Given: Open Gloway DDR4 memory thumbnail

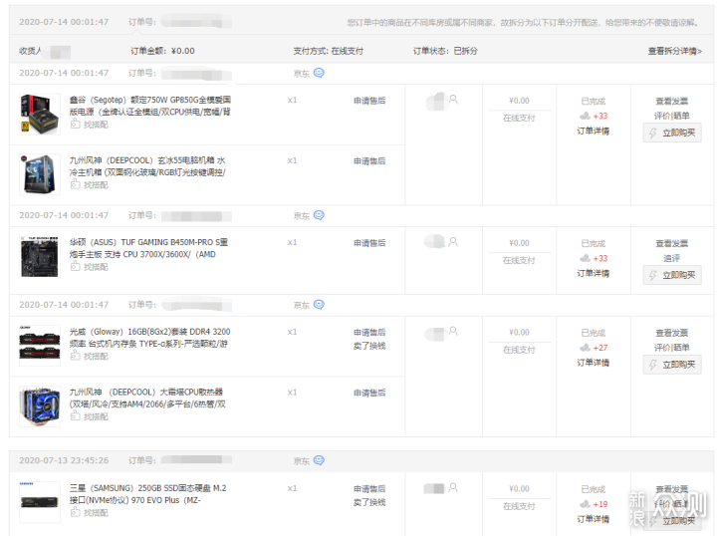Looking at the screenshot, I should pyautogui.click(x=40, y=346).
